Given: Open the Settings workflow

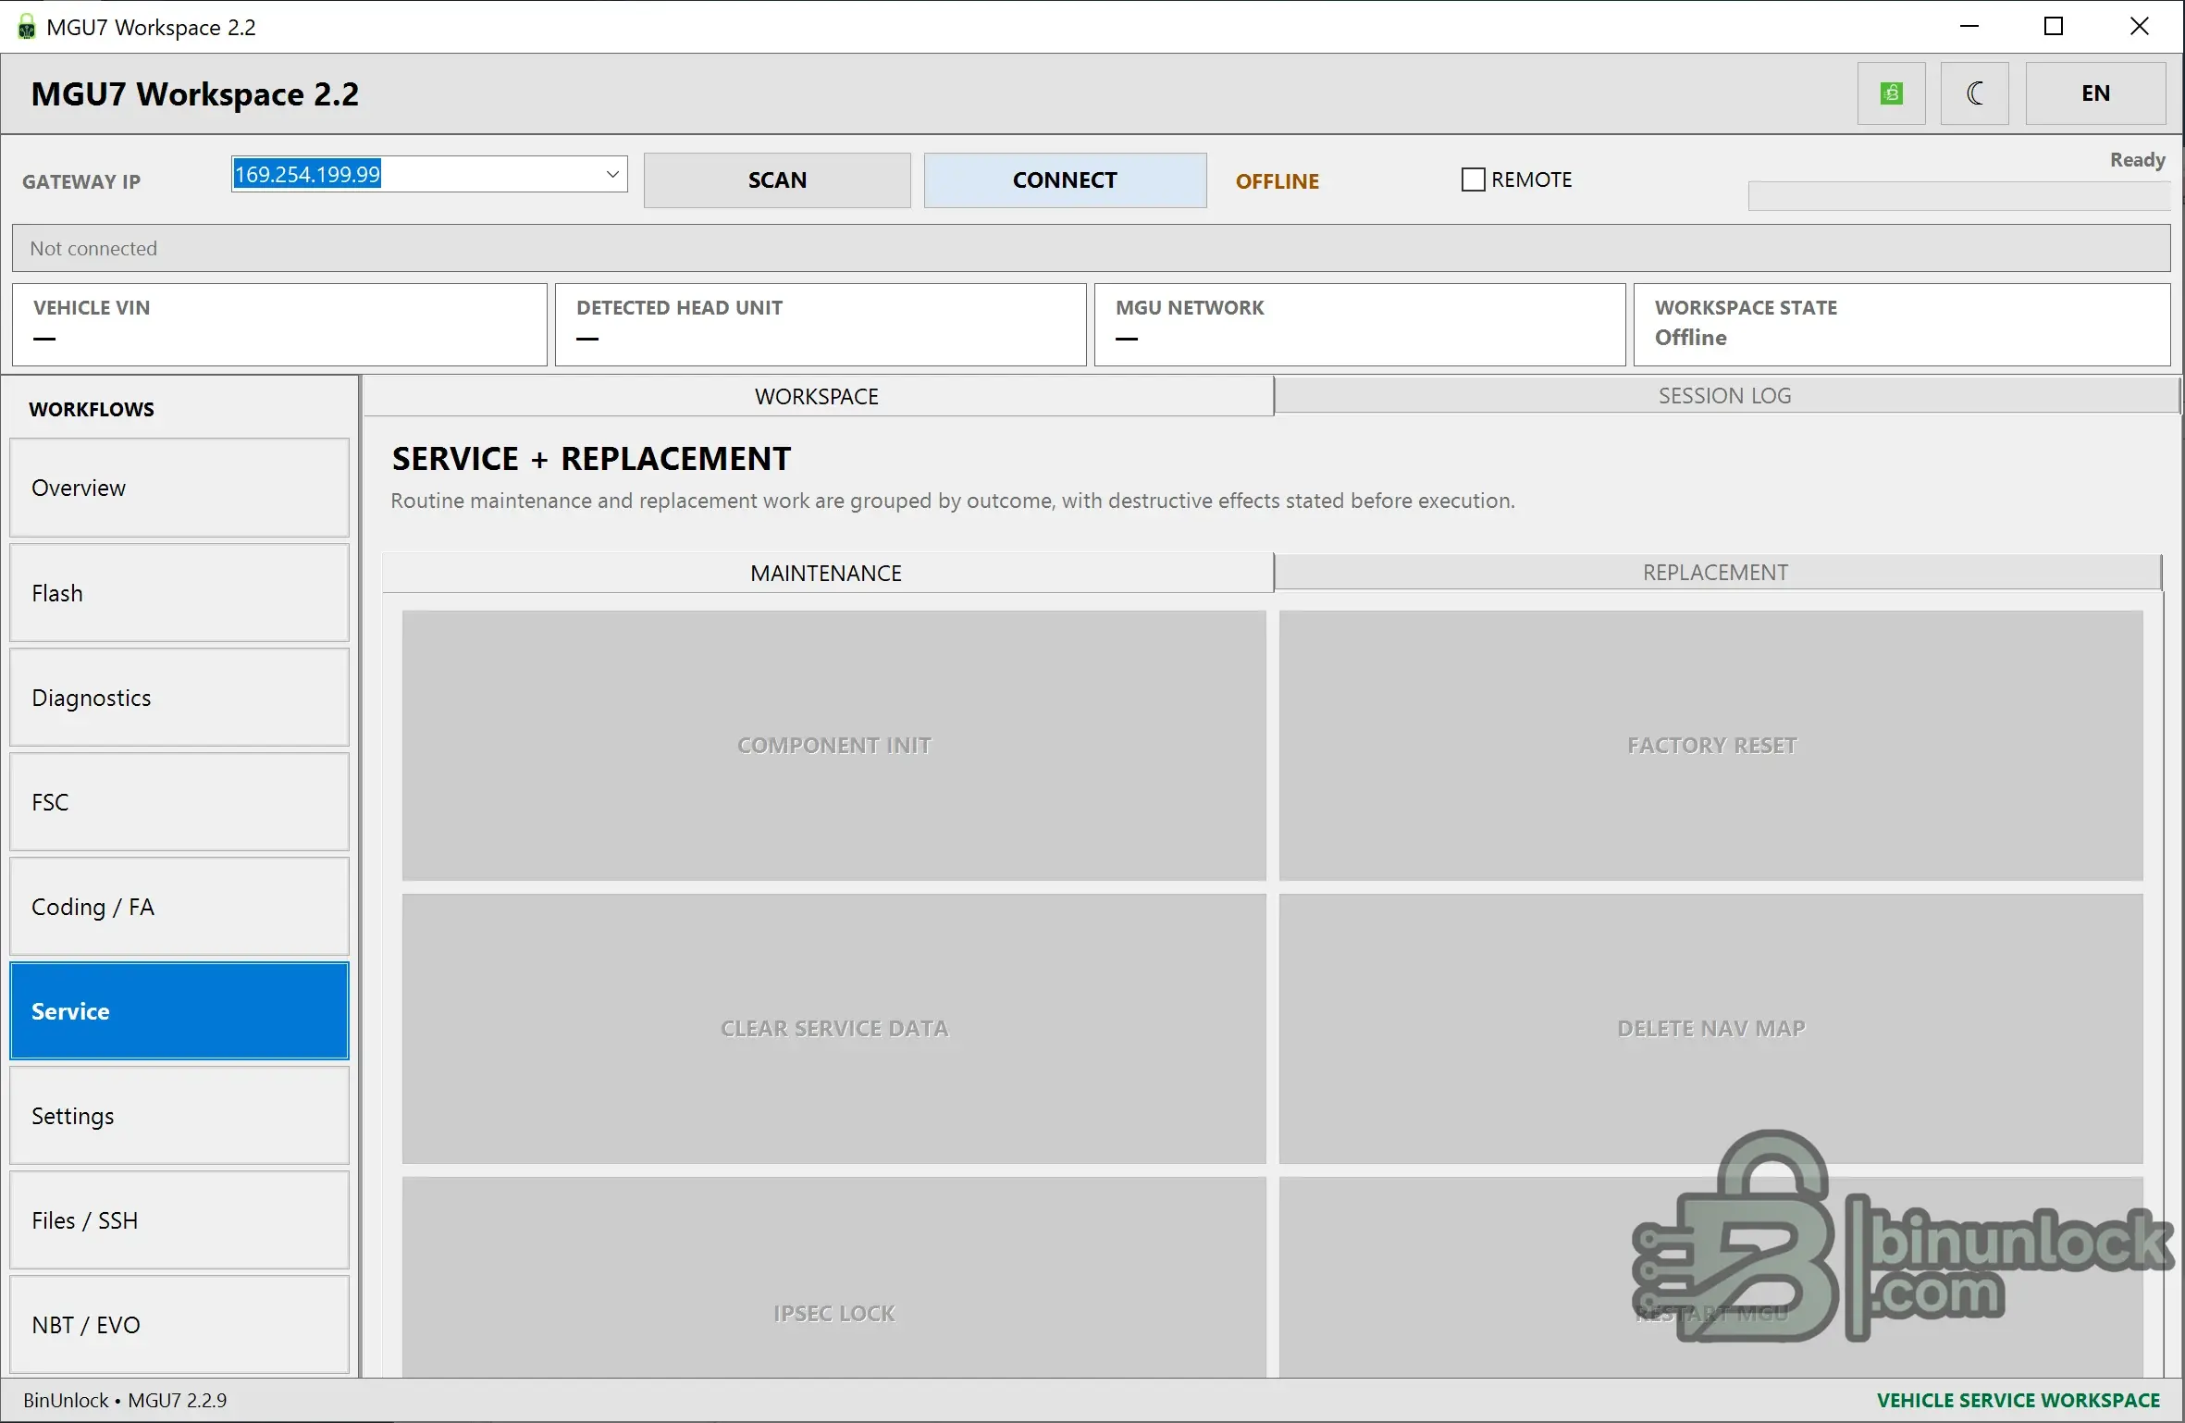Looking at the screenshot, I should pos(179,1116).
